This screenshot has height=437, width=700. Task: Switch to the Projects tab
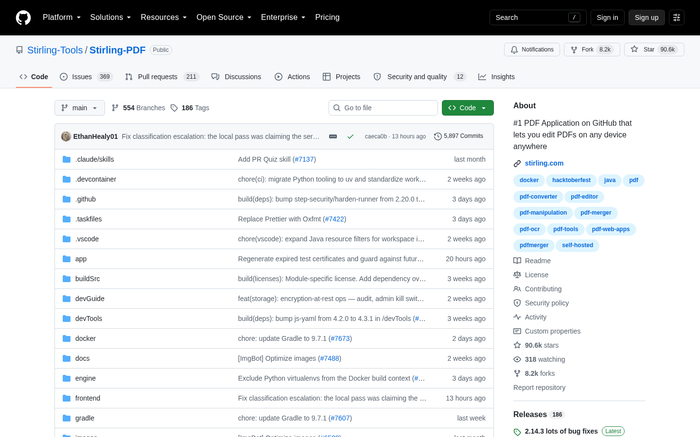point(342,77)
